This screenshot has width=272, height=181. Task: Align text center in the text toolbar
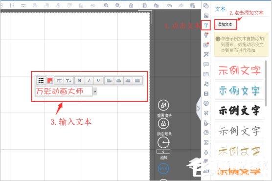118,81
